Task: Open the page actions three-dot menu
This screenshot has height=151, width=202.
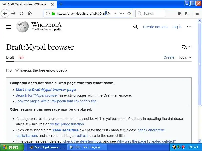Action: pos(122,13)
